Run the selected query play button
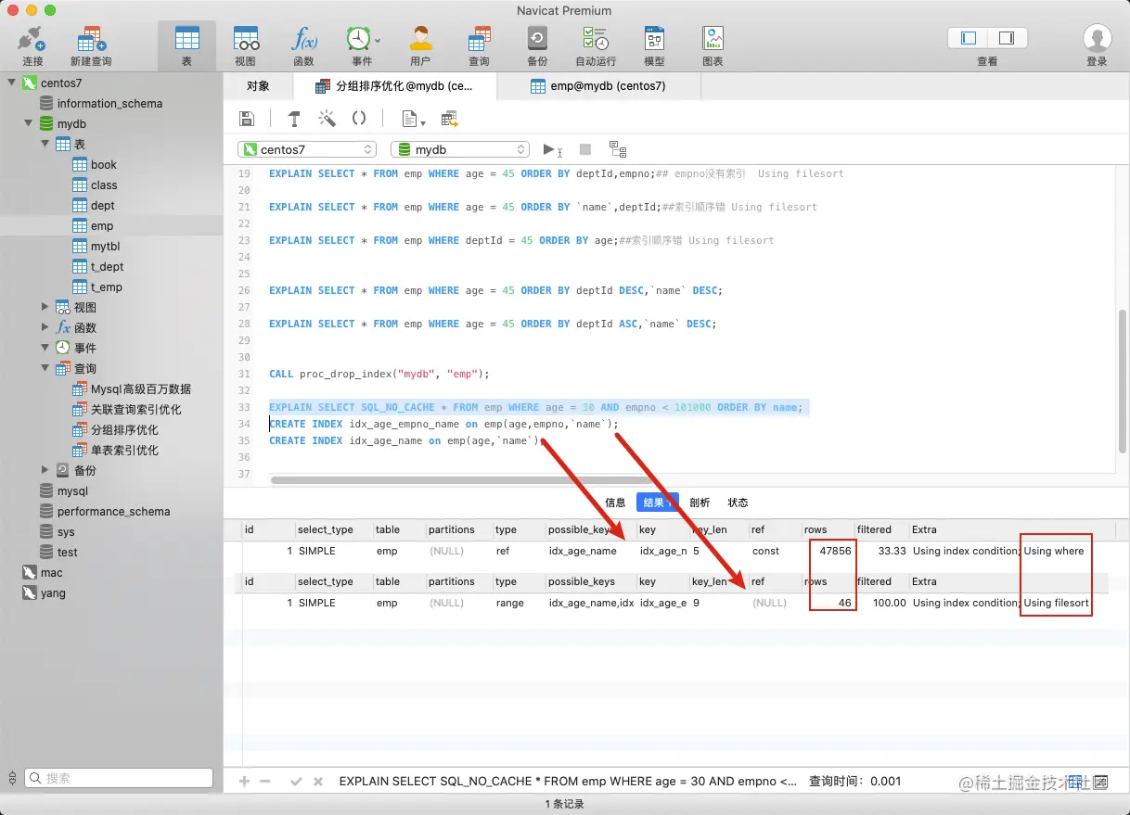The height and width of the screenshot is (815, 1130). [549, 149]
